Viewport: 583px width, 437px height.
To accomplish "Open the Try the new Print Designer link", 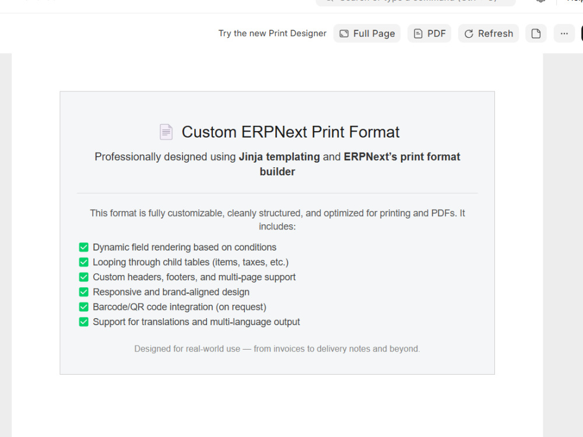I will pos(272,33).
